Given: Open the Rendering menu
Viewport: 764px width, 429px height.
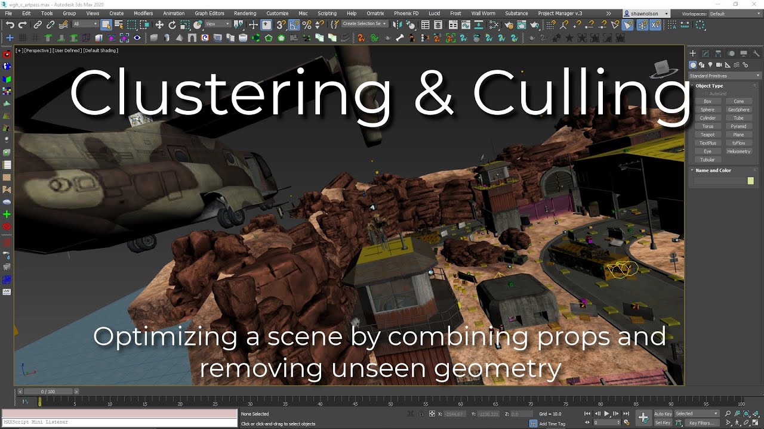Looking at the screenshot, I should 245,13.
